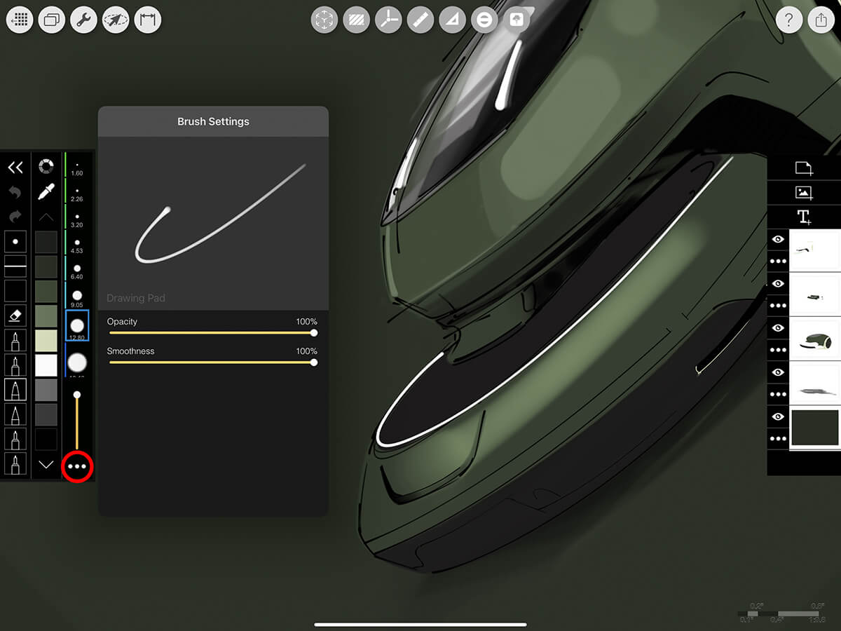This screenshot has width=841, height=631.
Task: Collapse the tool panel with double chevron
Action: (15, 167)
